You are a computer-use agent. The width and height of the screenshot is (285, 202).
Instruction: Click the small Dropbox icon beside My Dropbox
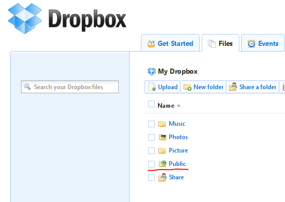pos(152,72)
